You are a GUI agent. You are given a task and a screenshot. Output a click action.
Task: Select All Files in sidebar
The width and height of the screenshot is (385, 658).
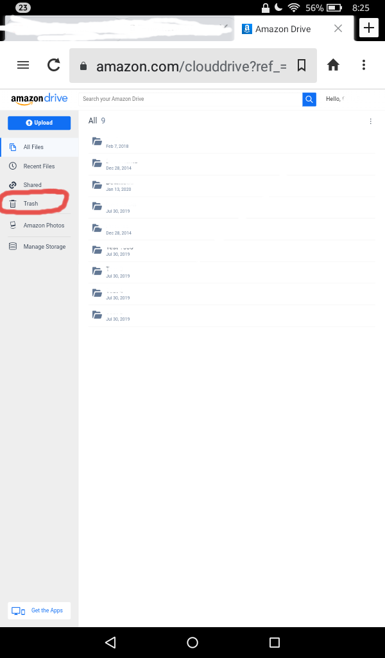pos(33,147)
